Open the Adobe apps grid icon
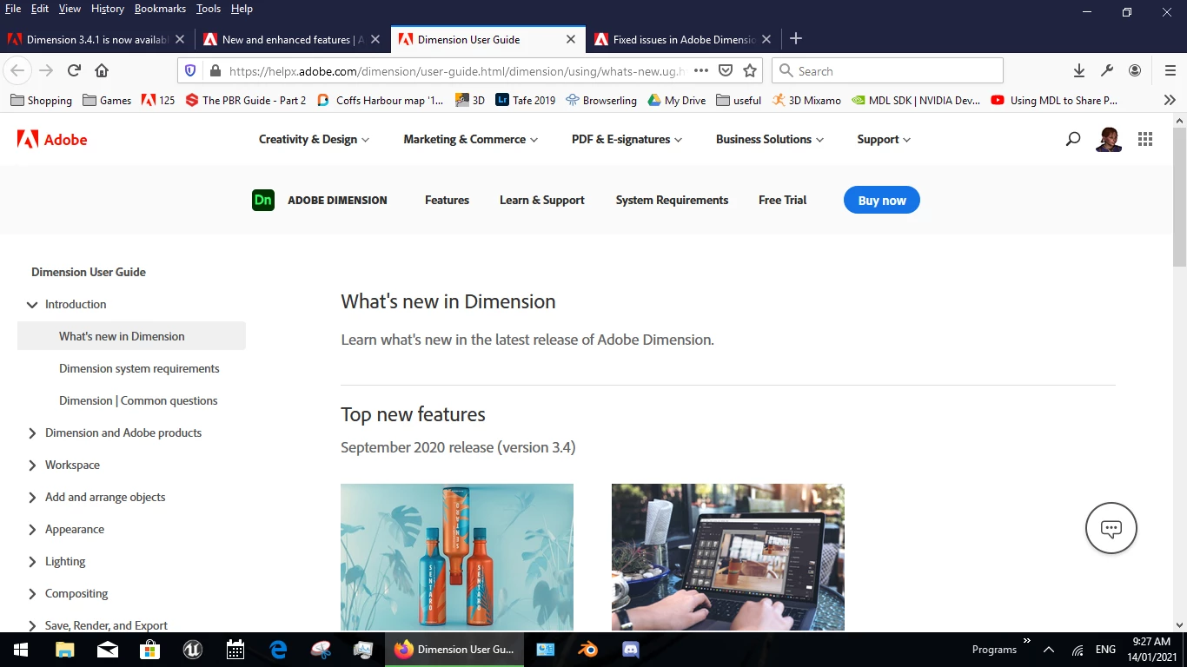This screenshot has width=1187, height=667. (x=1145, y=139)
